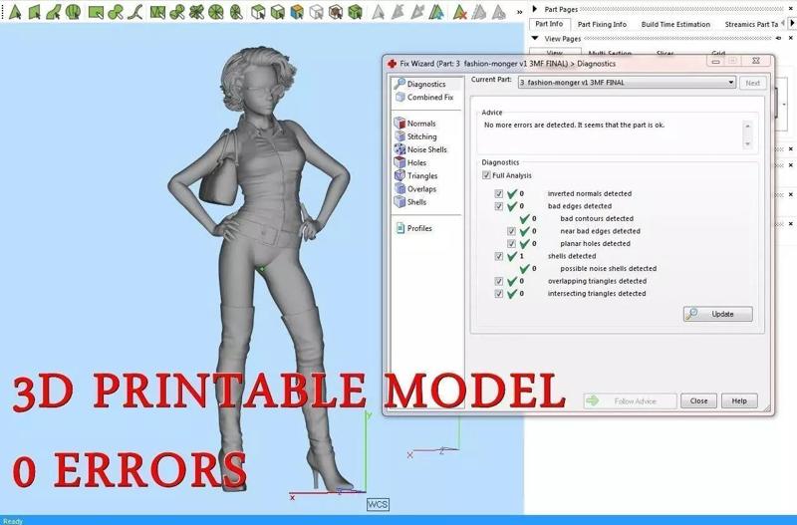The height and width of the screenshot is (525, 797).
Task: Collapse the View Pages panel
Action: coord(535,38)
